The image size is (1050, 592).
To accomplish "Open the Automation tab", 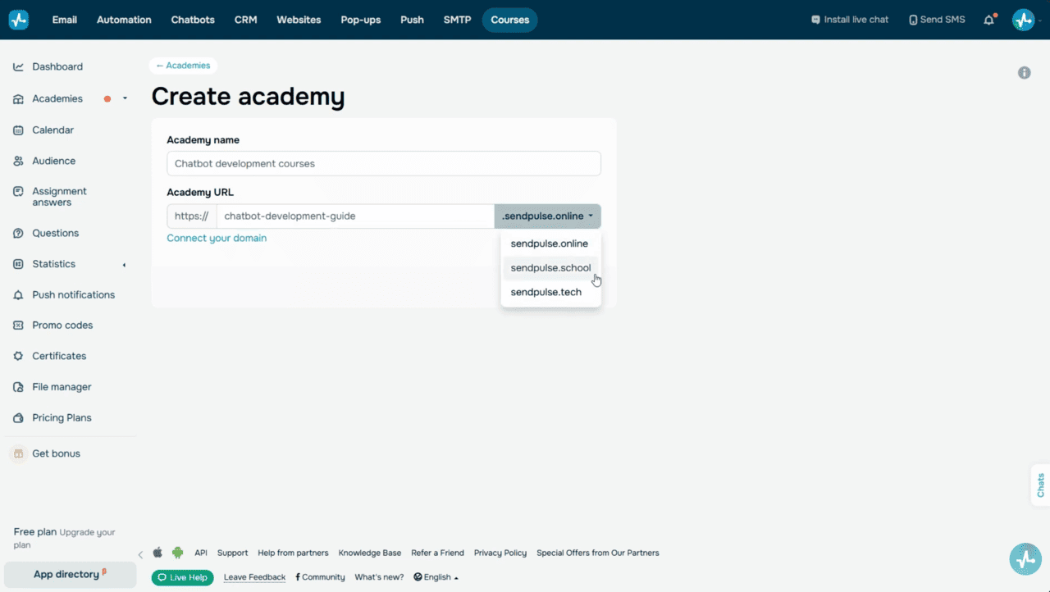I will pos(124,20).
